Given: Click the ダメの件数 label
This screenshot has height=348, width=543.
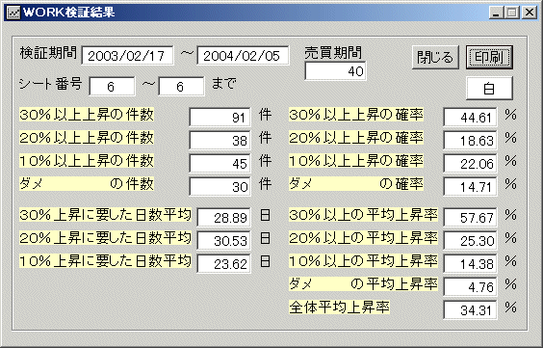Looking at the screenshot, I should [x=87, y=184].
